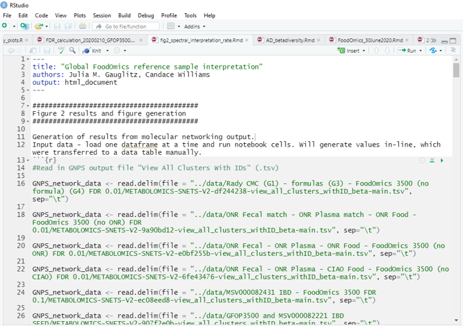Open the Build menu

click(x=124, y=15)
